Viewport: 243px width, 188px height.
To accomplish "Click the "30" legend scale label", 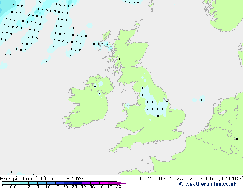I will 84,186.
